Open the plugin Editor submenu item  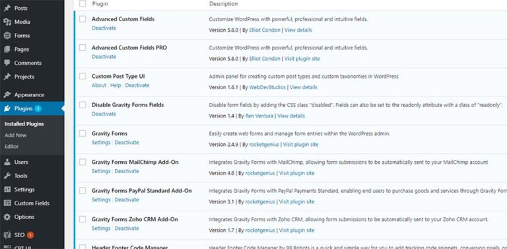tap(12, 147)
